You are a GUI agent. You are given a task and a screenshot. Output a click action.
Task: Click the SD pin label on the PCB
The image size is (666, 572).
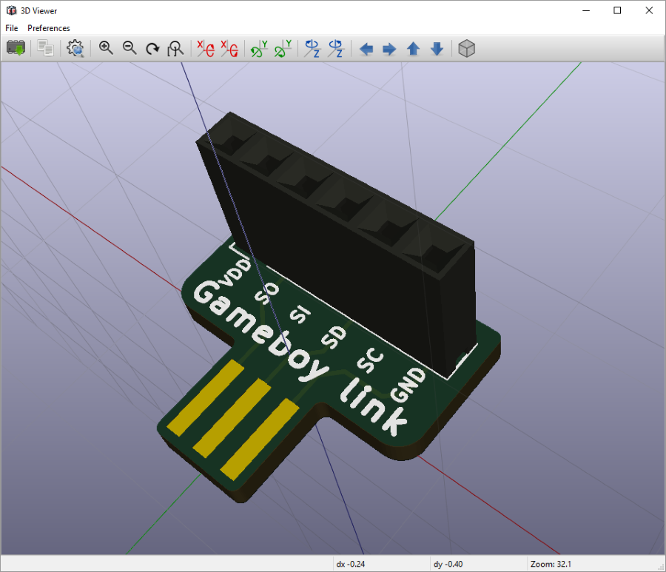click(334, 337)
